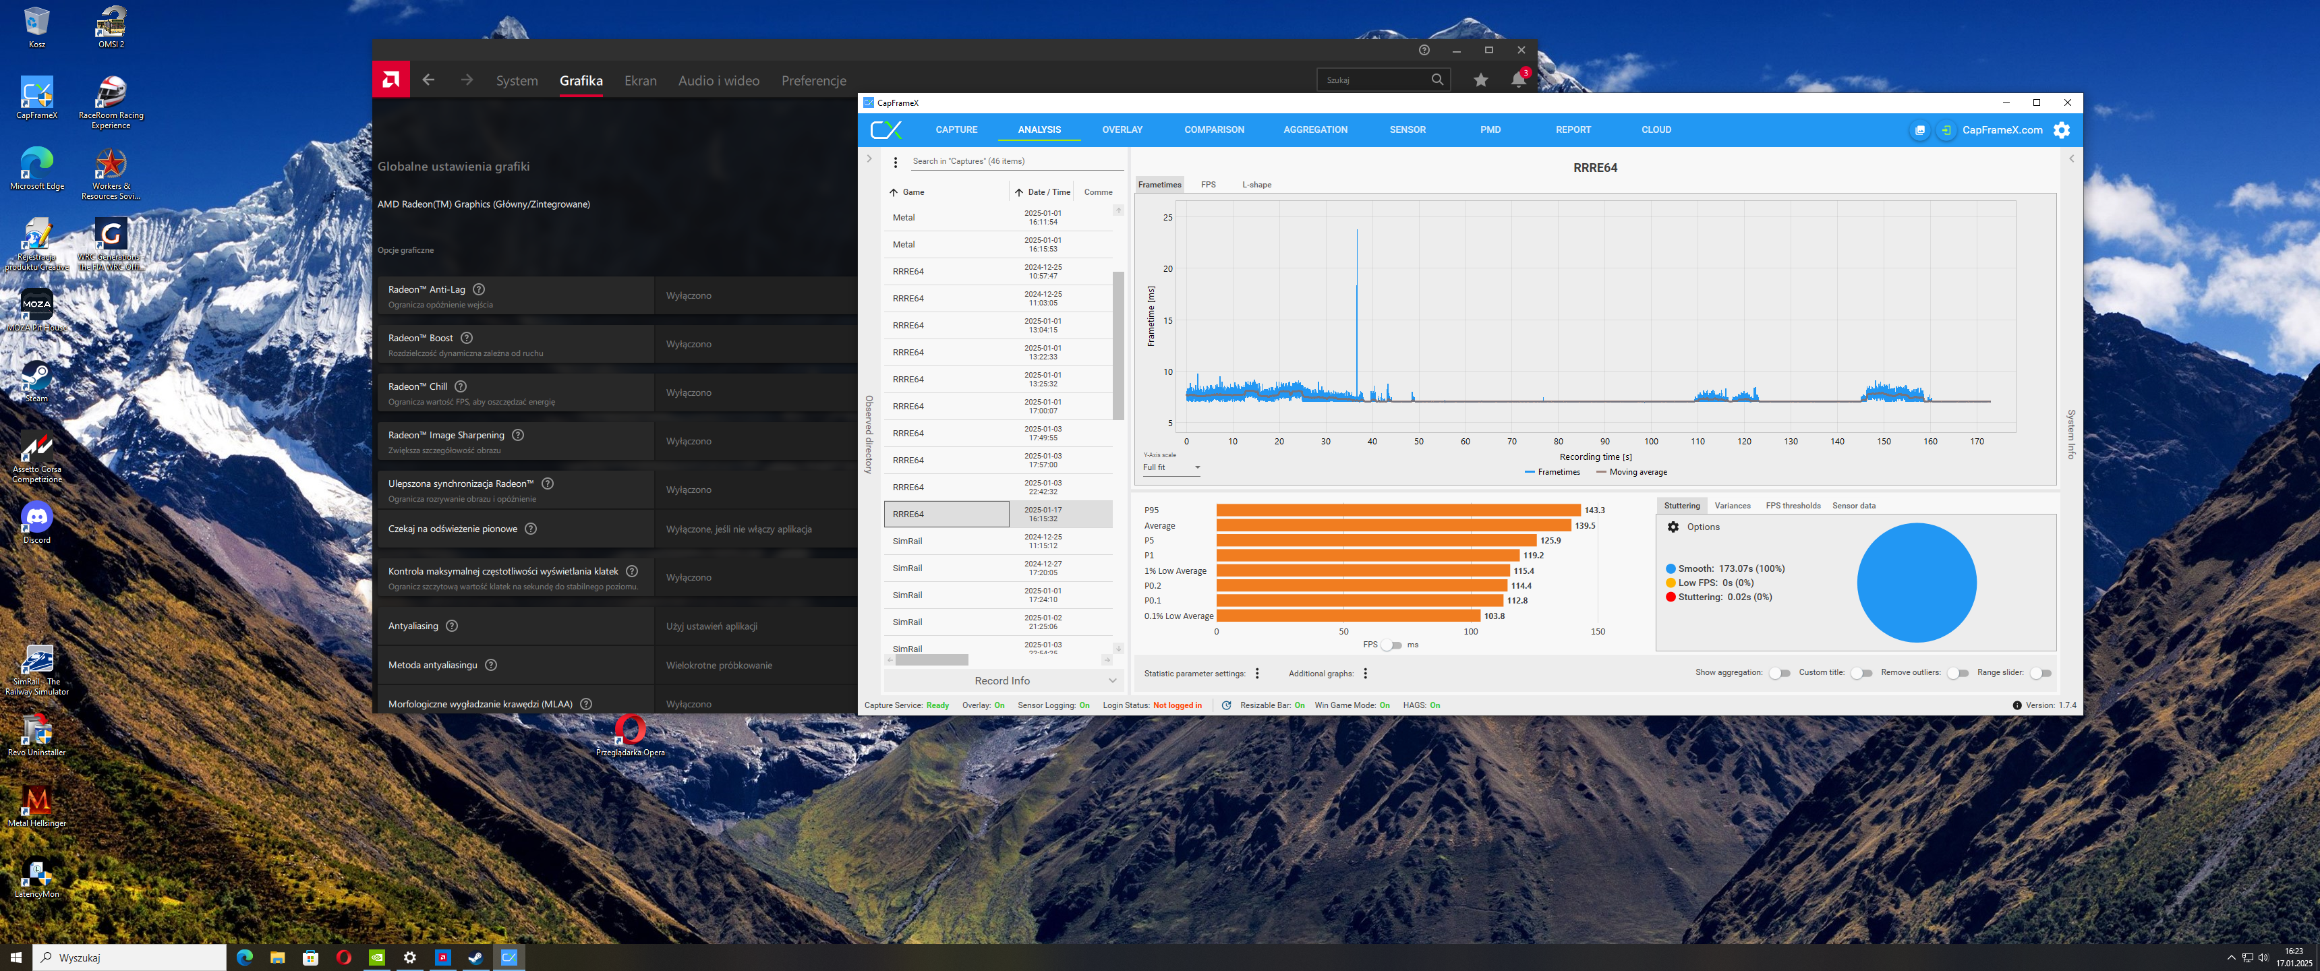Open Statistic parameter settings menu
Viewport: 2320px width, 971px height.
coord(1257,674)
